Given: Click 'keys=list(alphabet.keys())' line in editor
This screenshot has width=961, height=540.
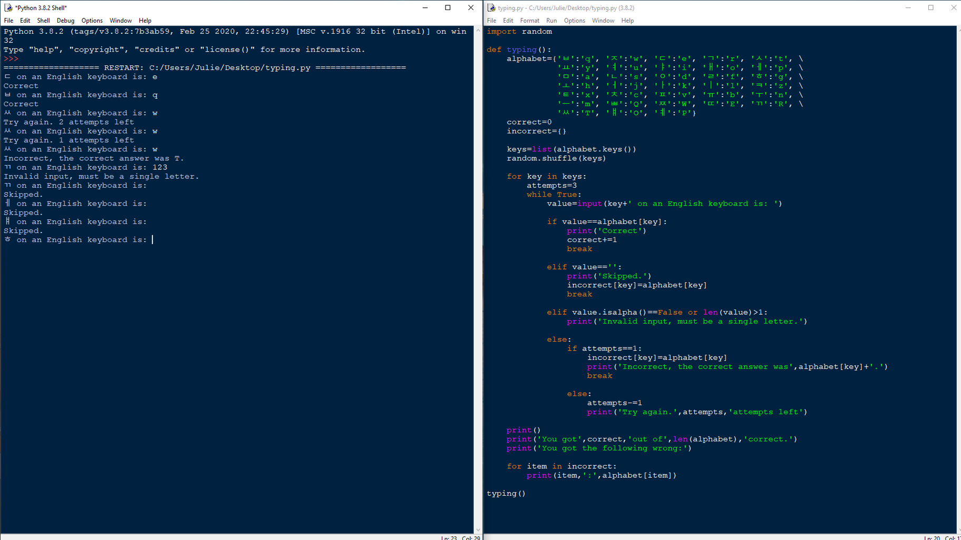Looking at the screenshot, I should 571,149.
